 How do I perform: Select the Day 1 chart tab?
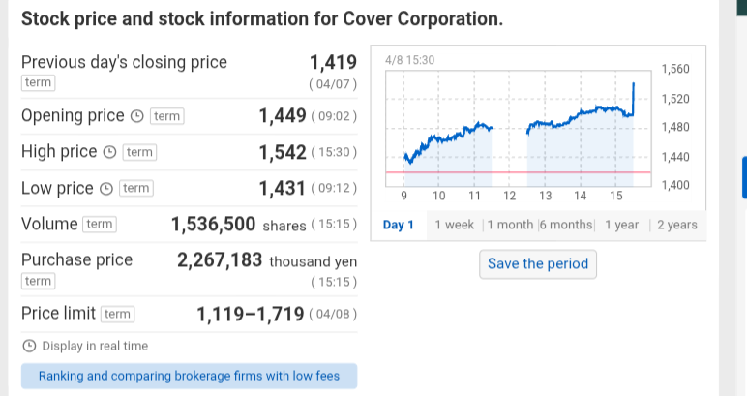click(x=399, y=225)
